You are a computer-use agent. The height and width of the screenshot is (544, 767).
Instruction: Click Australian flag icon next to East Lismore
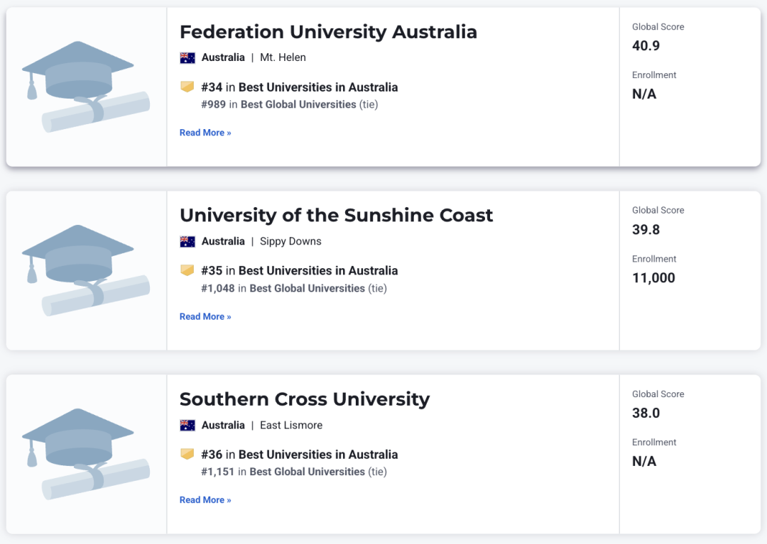point(187,425)
